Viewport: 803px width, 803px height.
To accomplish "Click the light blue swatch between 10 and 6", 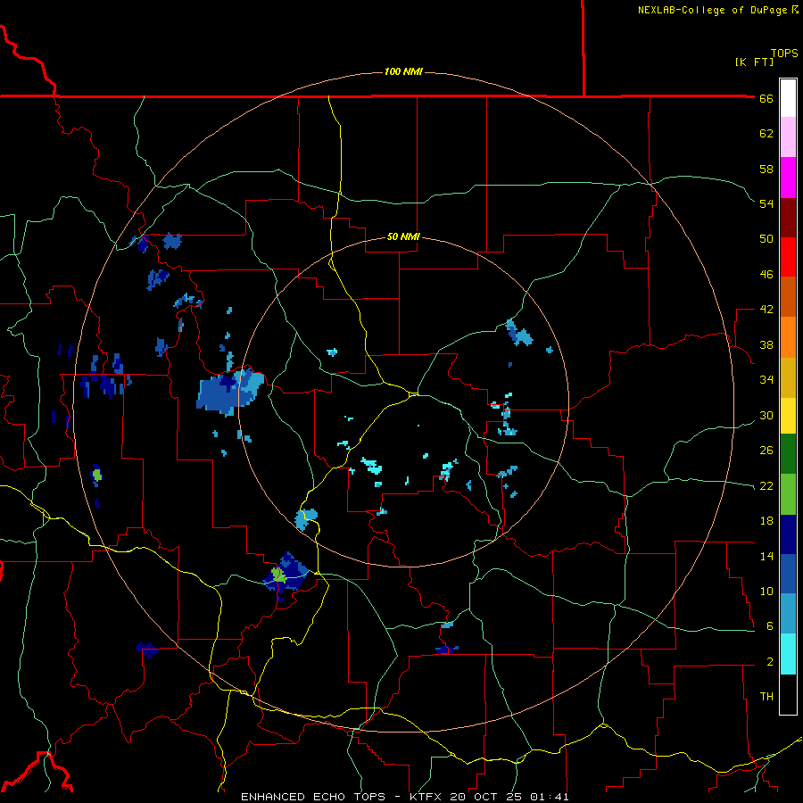I will point(788,614).
